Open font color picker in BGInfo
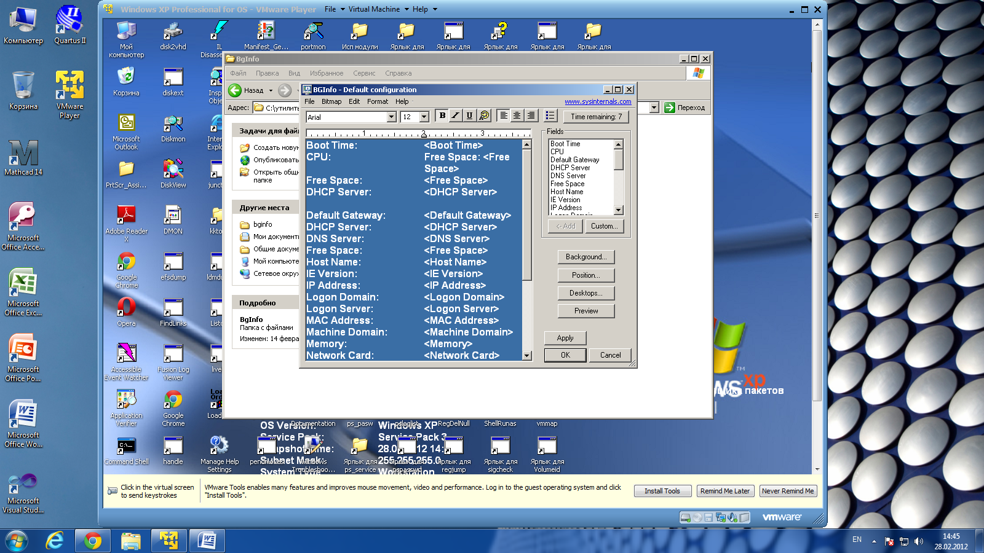The image size is (984, 553). pos(484,116)
